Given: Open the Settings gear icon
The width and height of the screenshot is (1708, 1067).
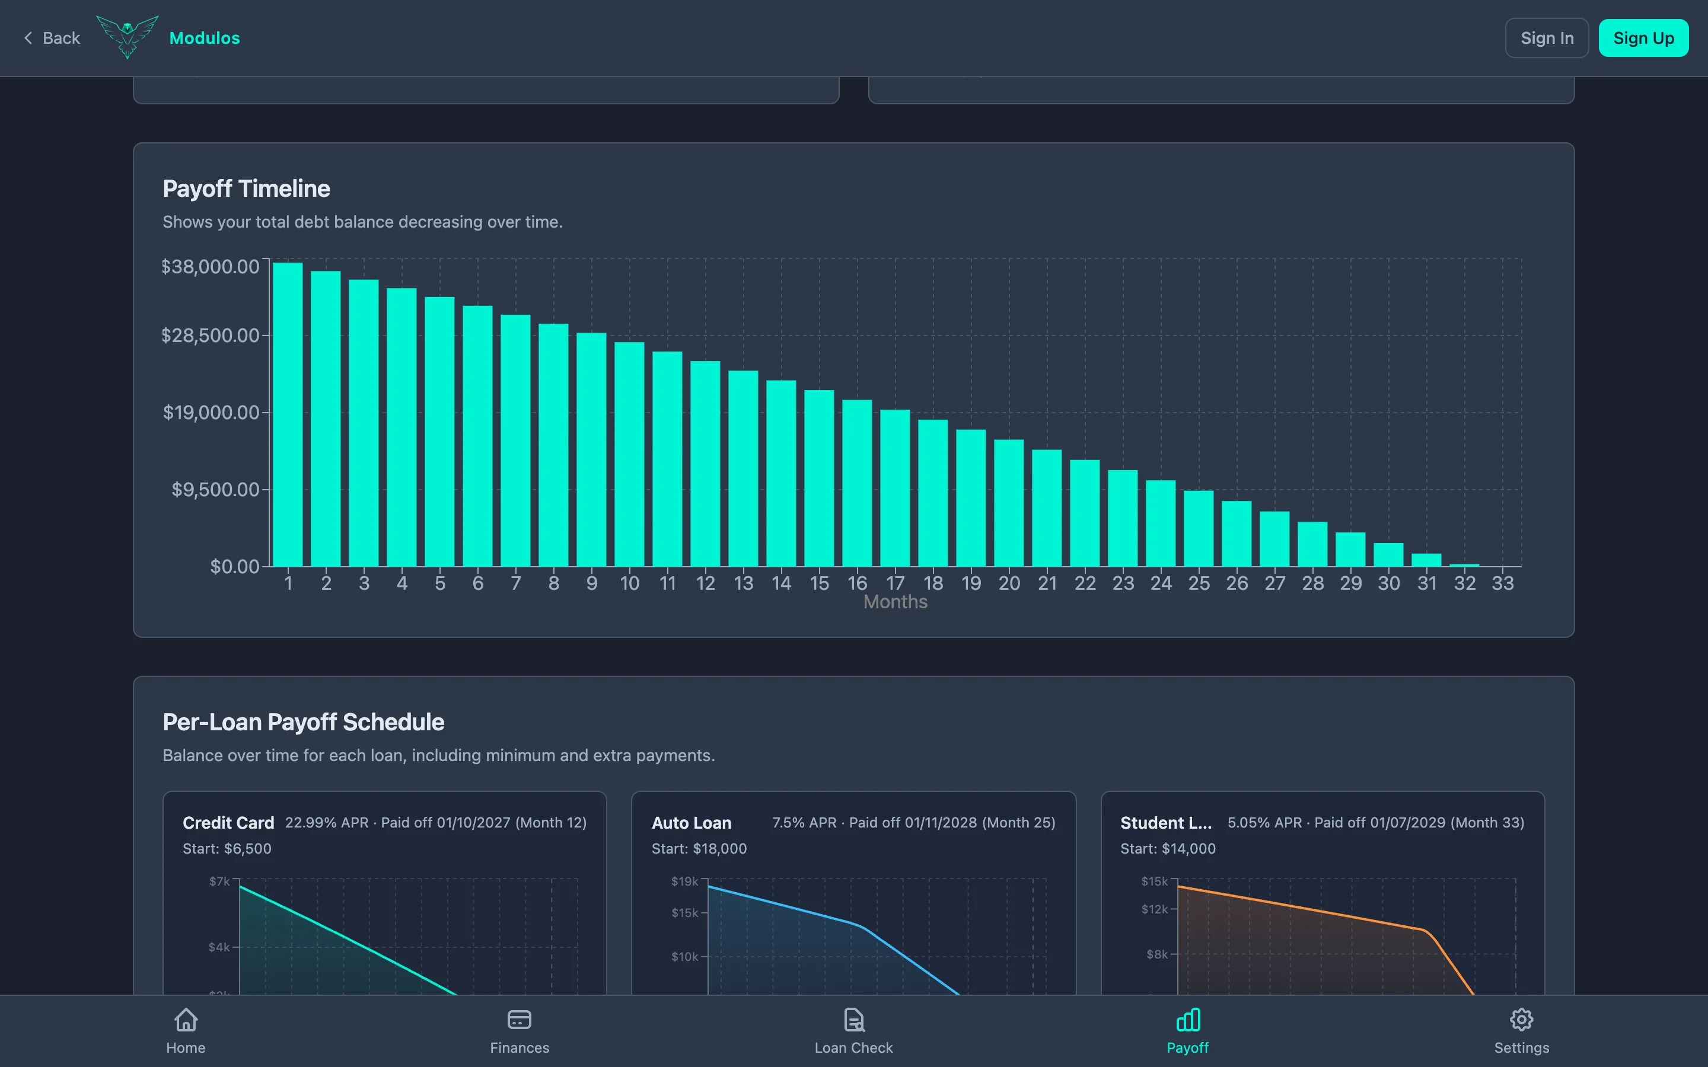Looking at the screenshot, I should [x=1522, y=1020].
